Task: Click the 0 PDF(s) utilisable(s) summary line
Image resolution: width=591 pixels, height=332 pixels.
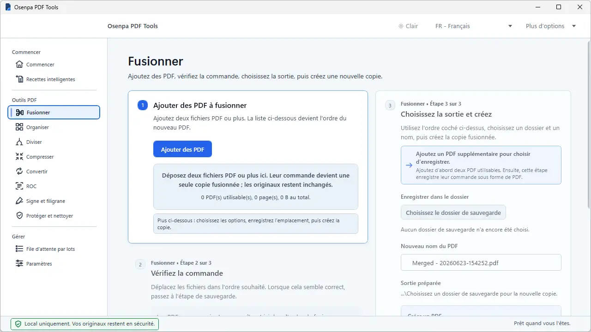Action: click(x=255, y=197)
